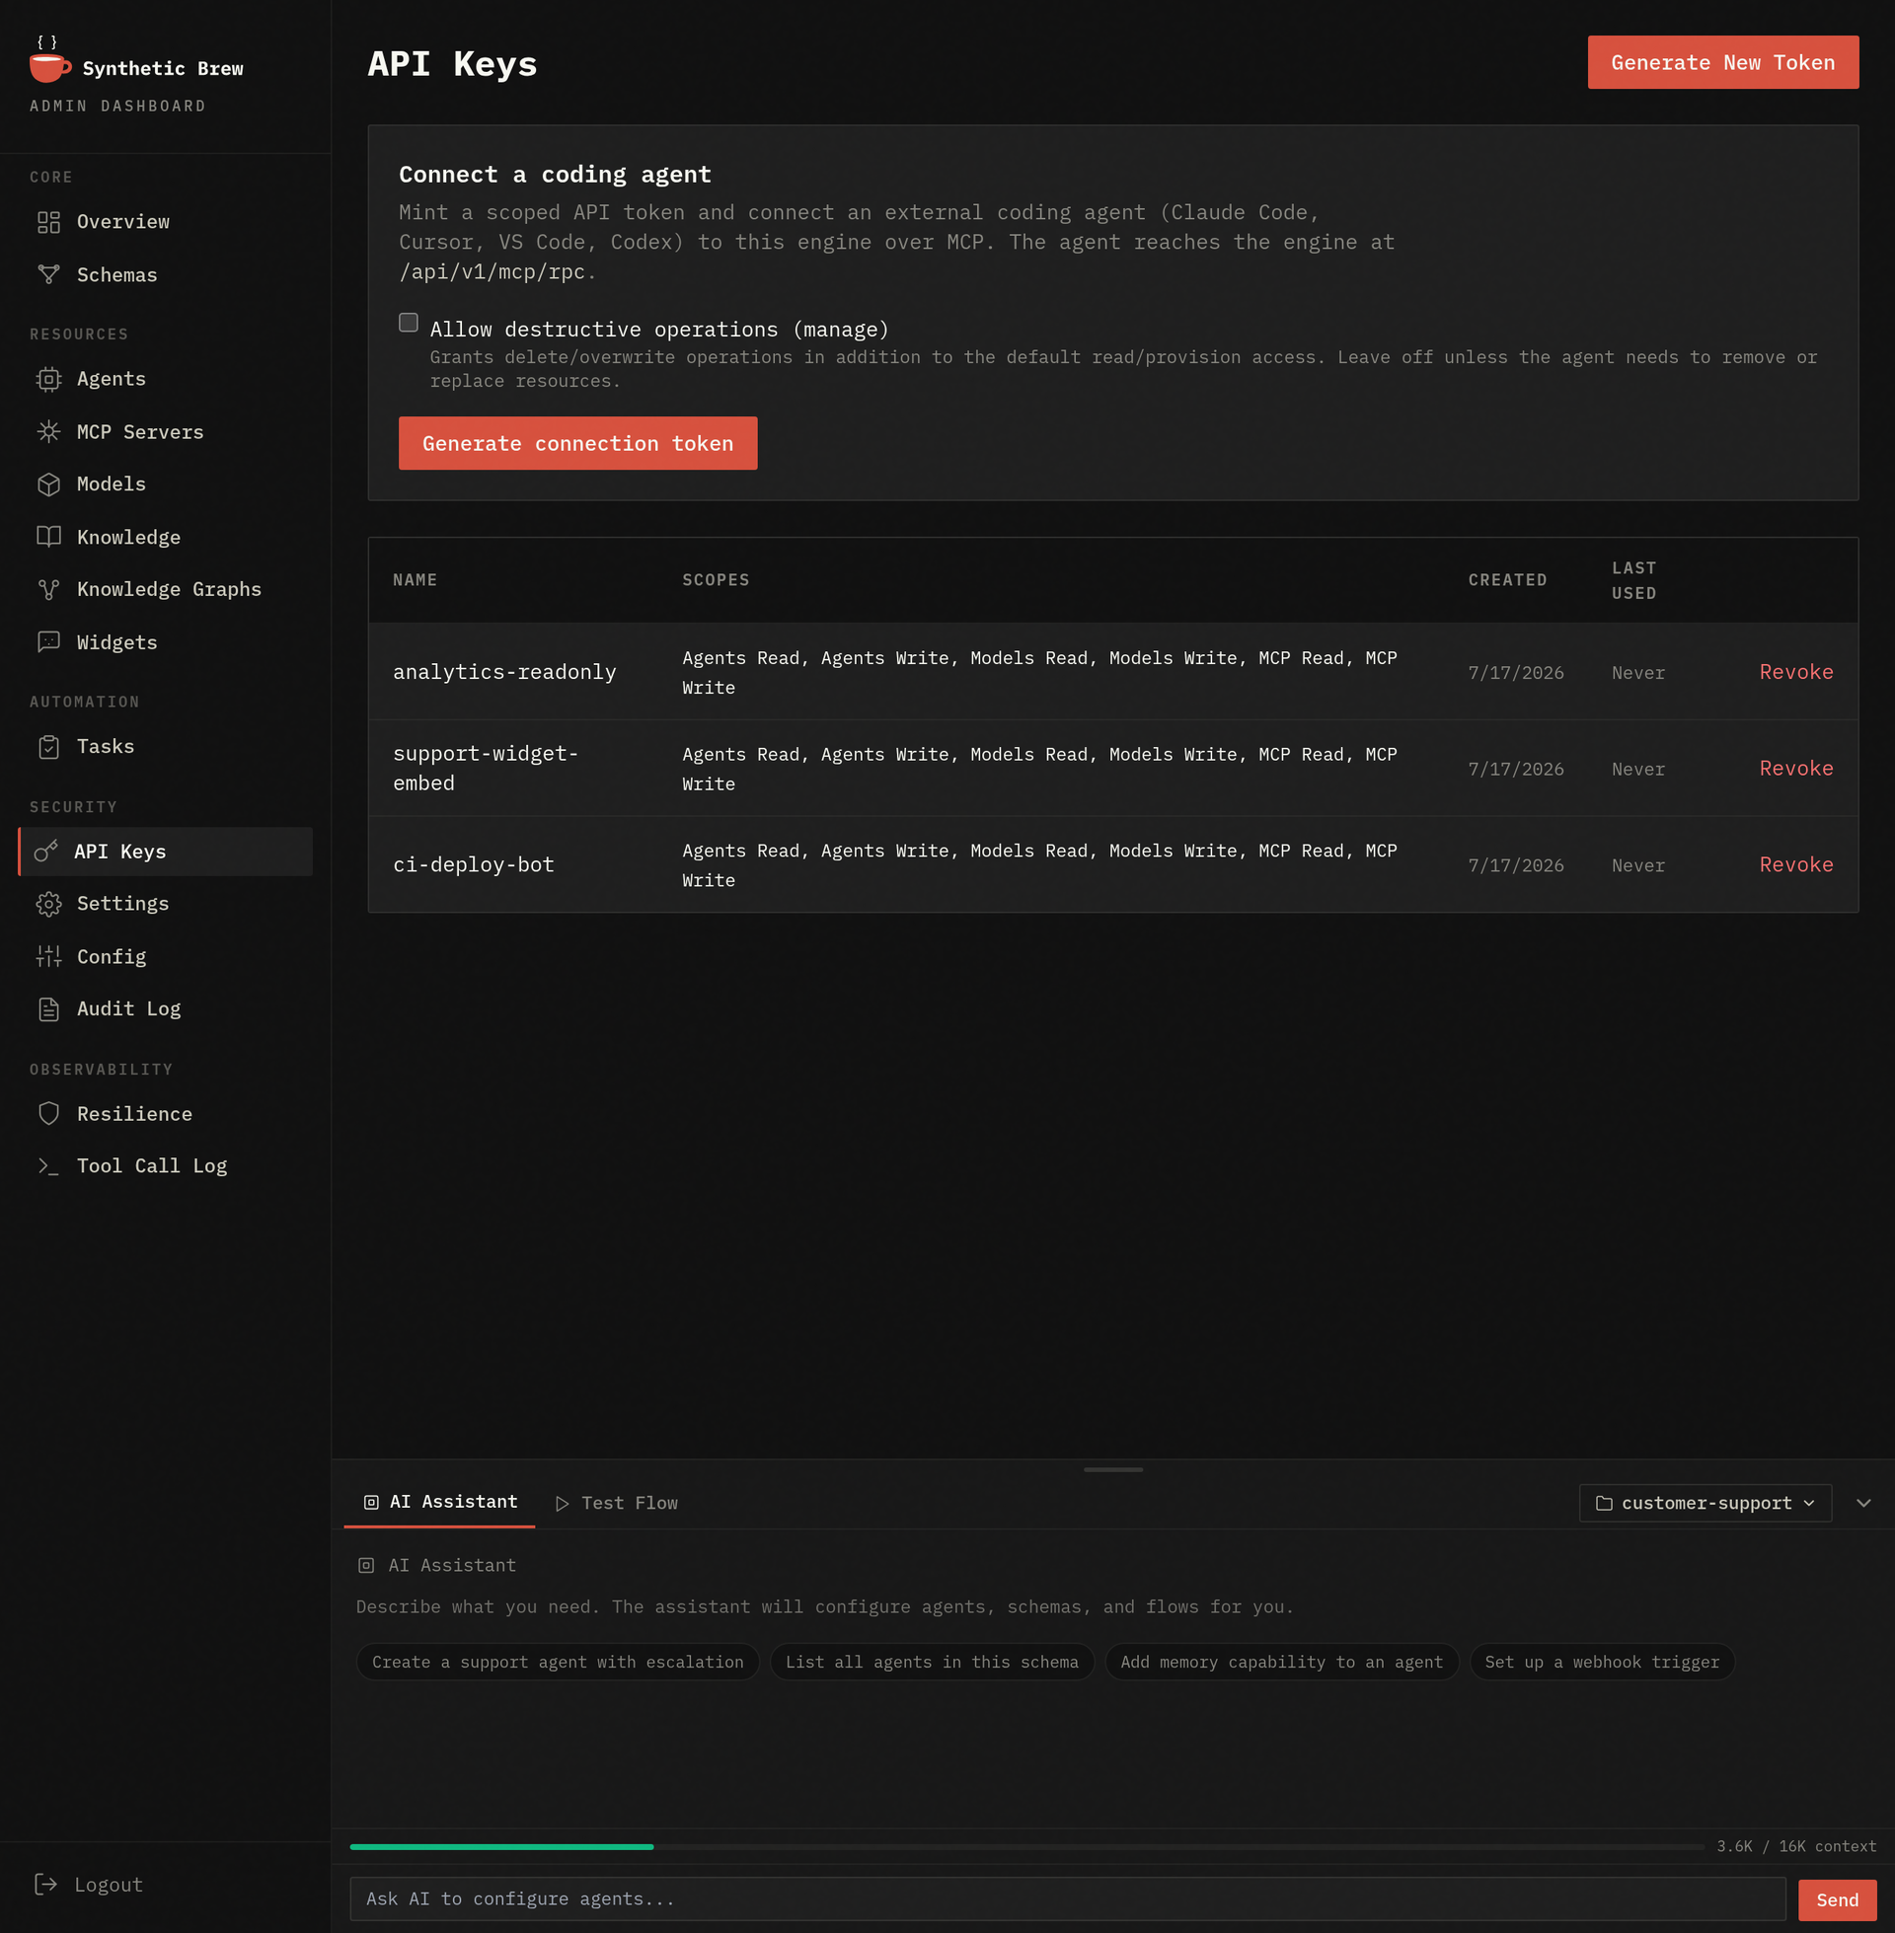Viewport: 1895px width, 1933px height.
Task: Click the AI Assistant heading icon
Action: click(x=366, y=1566)
